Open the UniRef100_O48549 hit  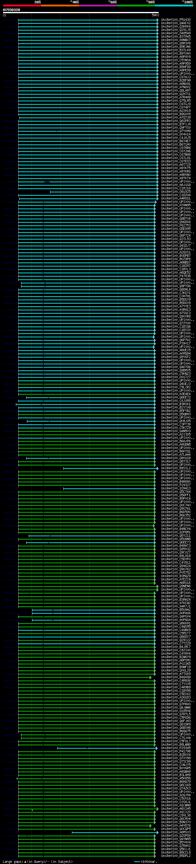[176, 33]
